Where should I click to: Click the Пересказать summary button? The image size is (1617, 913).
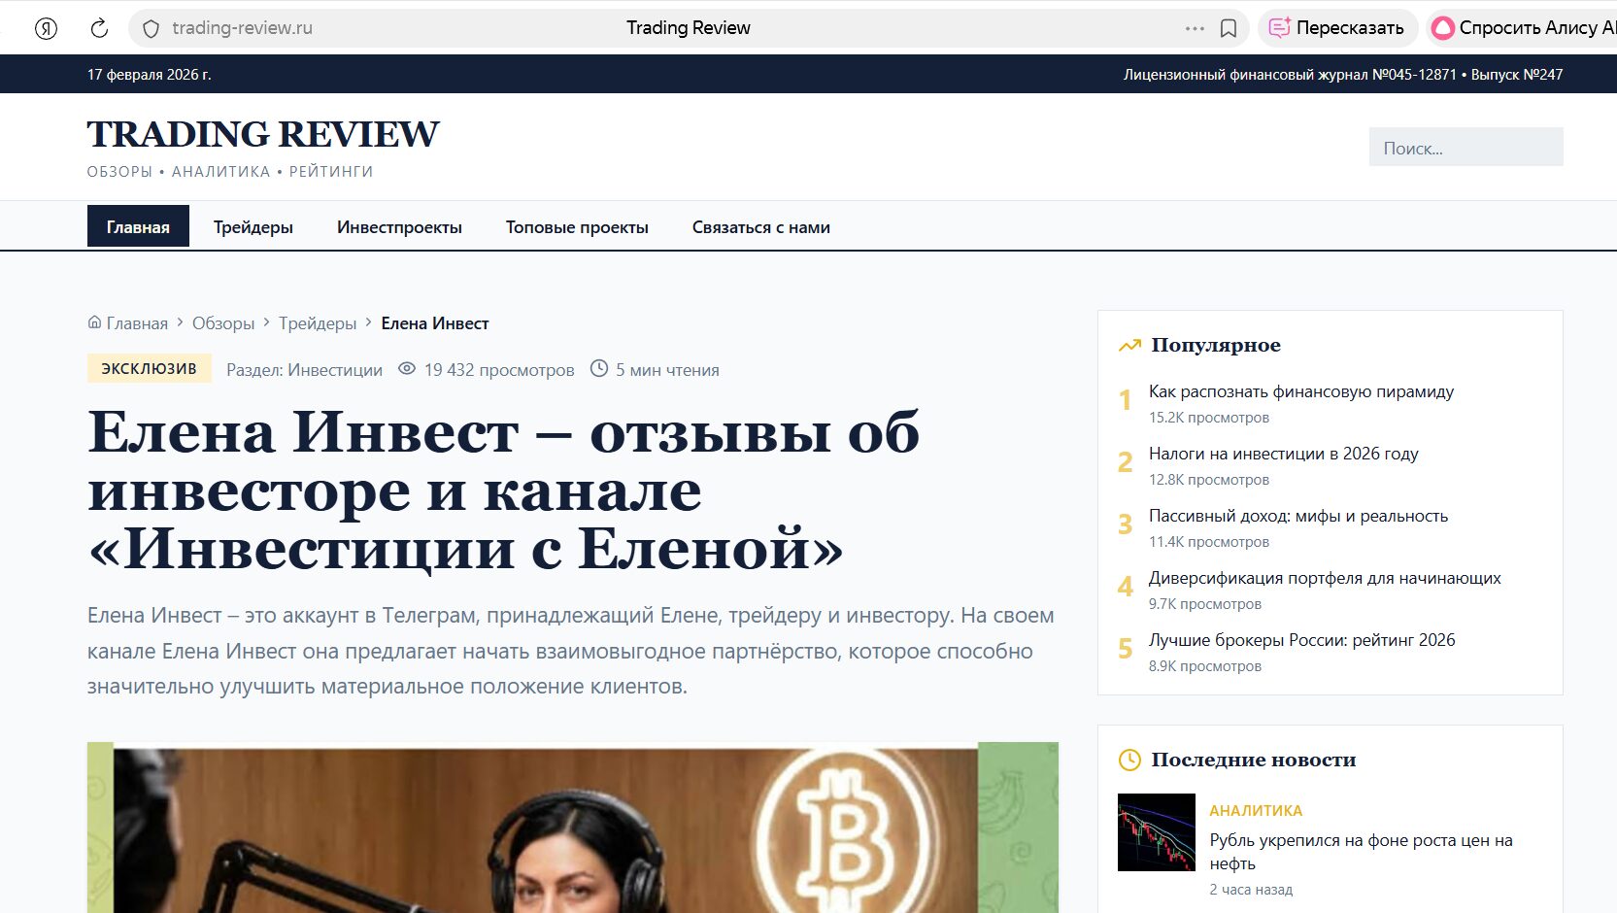pos(1337,28)
